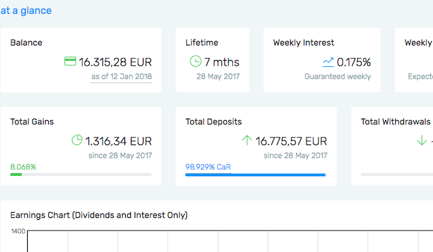The width and height of the screenshot is (433, 252).
Task: Click the Total Deposits card title
Action: (x=214, y=122)
